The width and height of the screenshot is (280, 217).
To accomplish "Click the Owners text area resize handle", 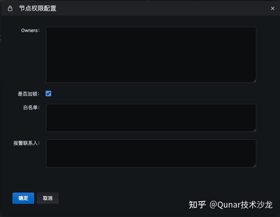I will [x=255, y=81].
